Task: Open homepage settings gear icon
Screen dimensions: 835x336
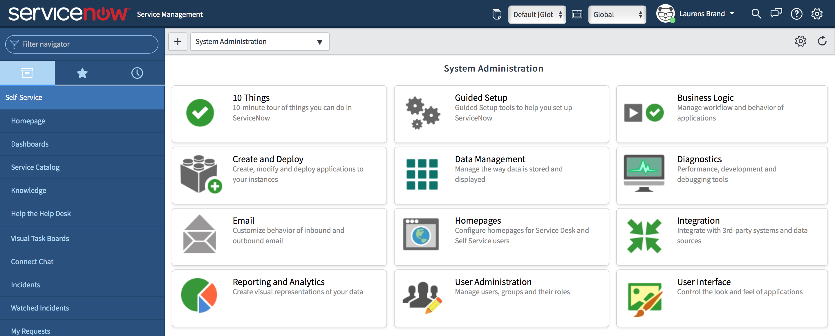Action: click(x=800, y=41)
